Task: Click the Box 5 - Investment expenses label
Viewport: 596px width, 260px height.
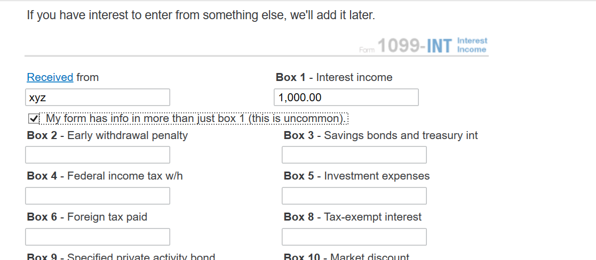Action: (357, 176)
